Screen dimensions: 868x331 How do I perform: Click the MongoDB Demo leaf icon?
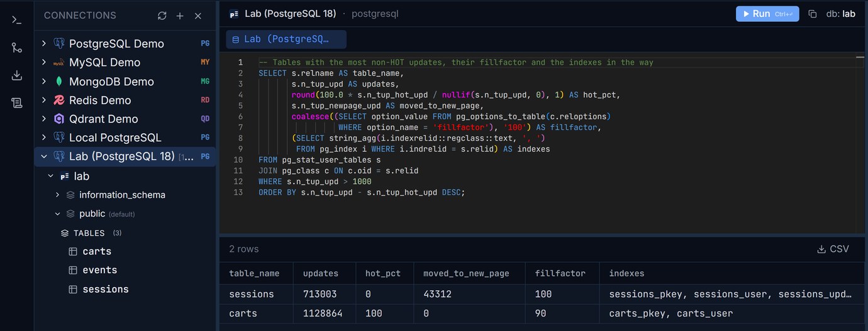point(59,81)
